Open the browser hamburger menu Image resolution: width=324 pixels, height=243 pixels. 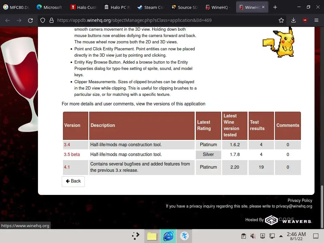pos(316,20)
